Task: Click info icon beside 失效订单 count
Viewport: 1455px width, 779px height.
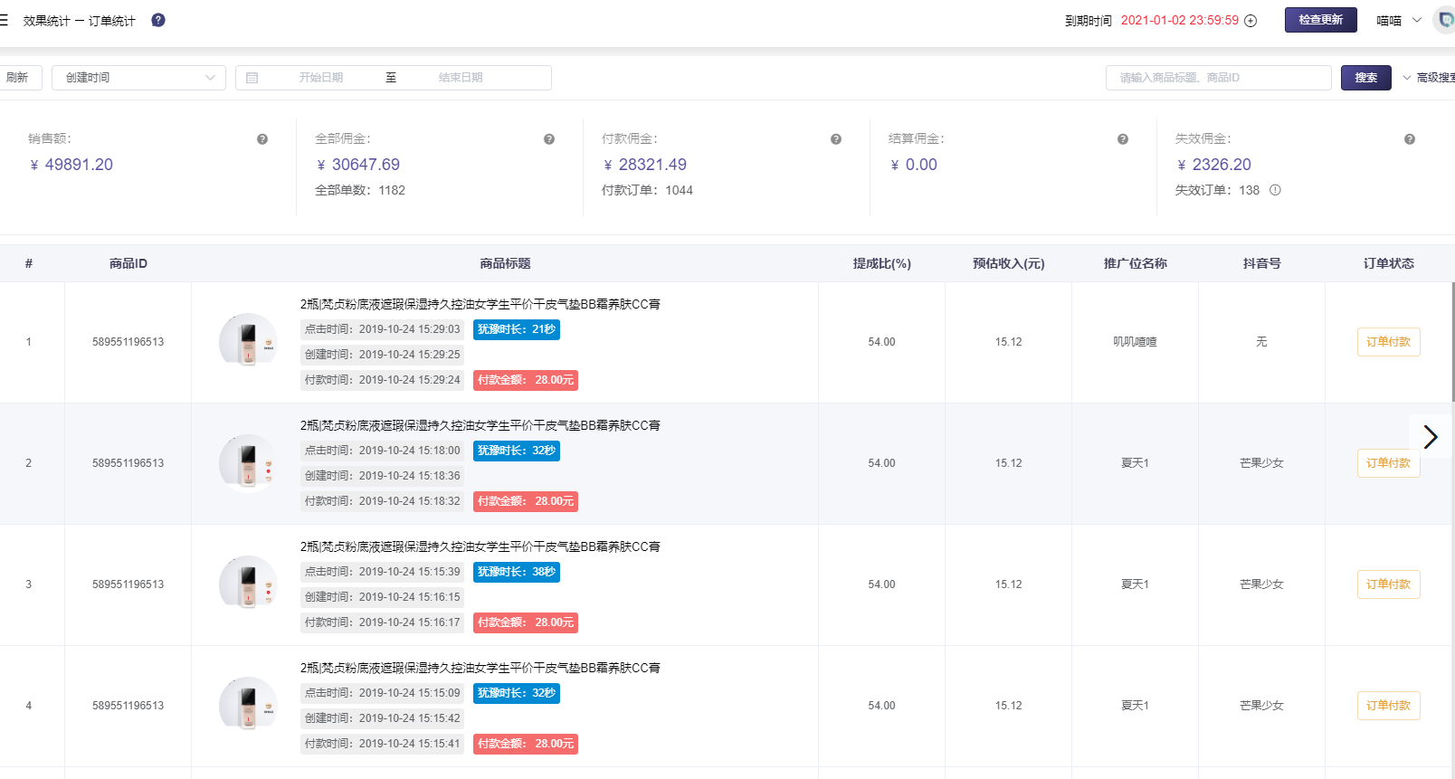Action: pos(1275,190)
